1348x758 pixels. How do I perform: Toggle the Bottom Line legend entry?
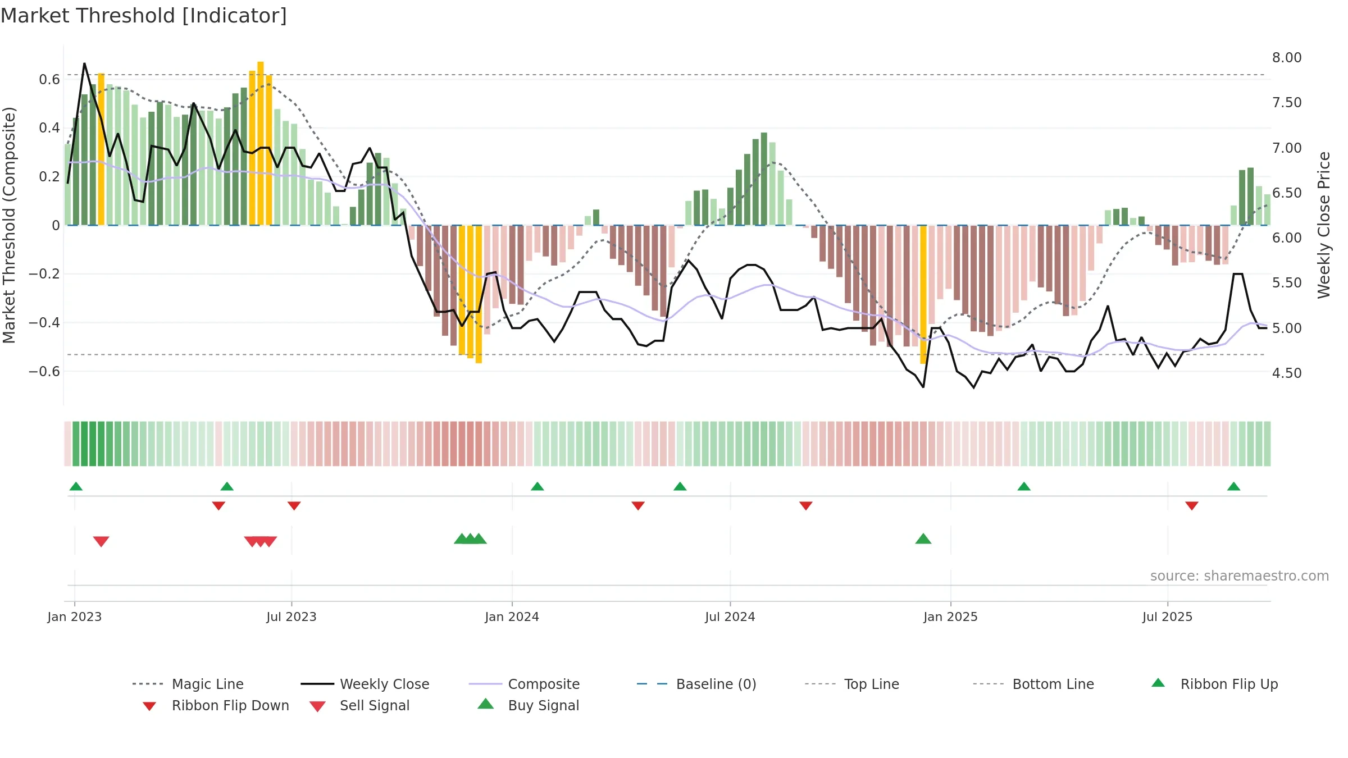[x=1033, y=684]
